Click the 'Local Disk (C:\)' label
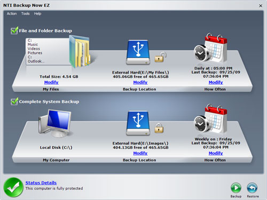Viewport: 267px width, 200px height. [56, 147]
